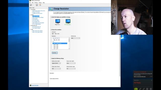This screenshot has width=161, height=90.
Task: Click the System Information link
Action: point(35,85)
